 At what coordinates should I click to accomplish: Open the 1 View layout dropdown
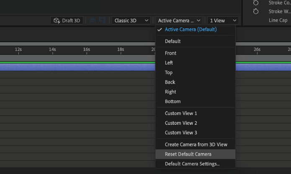[x=223, y=20]
